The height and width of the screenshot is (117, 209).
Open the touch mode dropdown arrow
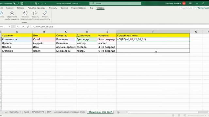coord(39,3)
